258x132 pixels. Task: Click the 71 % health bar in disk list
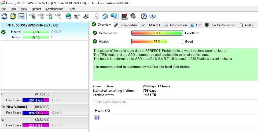click(36, 32)
